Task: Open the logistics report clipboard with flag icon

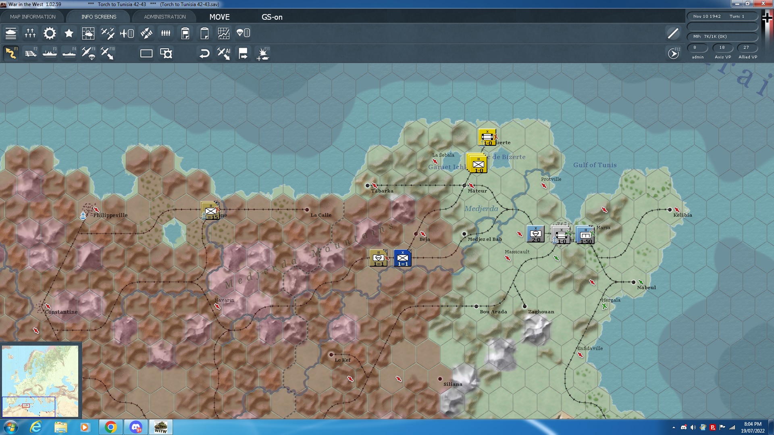Action: coord(185,33)
